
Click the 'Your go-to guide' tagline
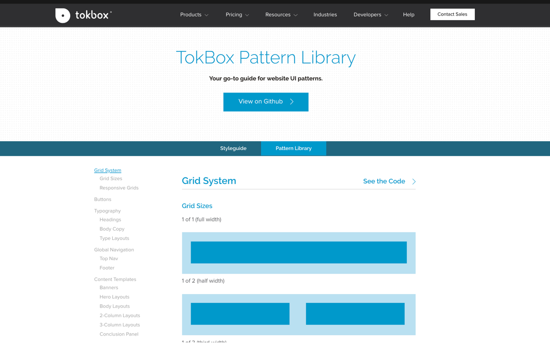pos(266,78)
